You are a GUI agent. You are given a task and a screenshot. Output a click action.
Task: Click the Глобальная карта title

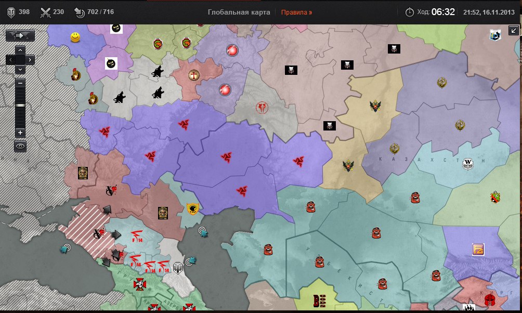(x=239, y=12)
